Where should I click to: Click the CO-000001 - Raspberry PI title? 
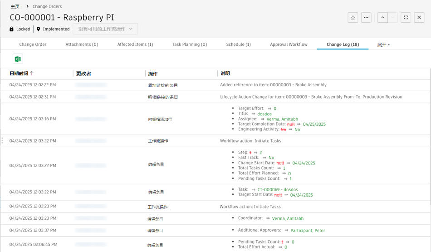coord(62,17)
